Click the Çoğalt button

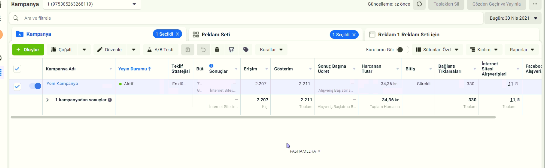61,50
